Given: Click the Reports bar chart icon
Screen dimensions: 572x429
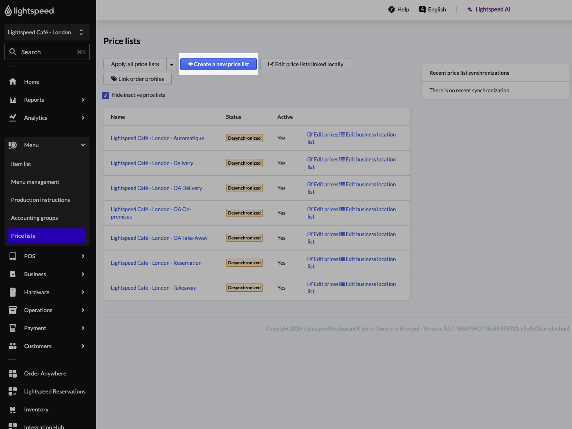Looking at the screenshot, I should (x=13, y=100).
